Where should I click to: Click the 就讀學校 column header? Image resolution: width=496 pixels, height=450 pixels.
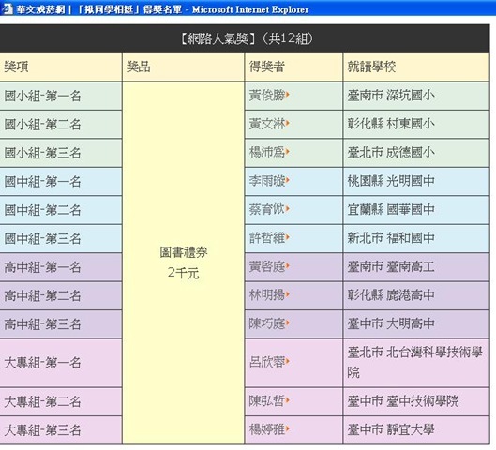click(x=416, y=67)
